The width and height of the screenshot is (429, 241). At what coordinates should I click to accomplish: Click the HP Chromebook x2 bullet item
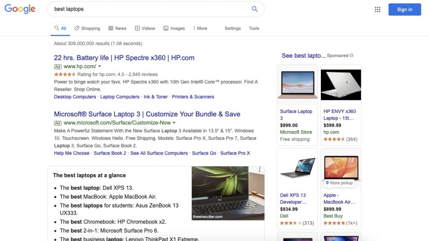(113, 222)
